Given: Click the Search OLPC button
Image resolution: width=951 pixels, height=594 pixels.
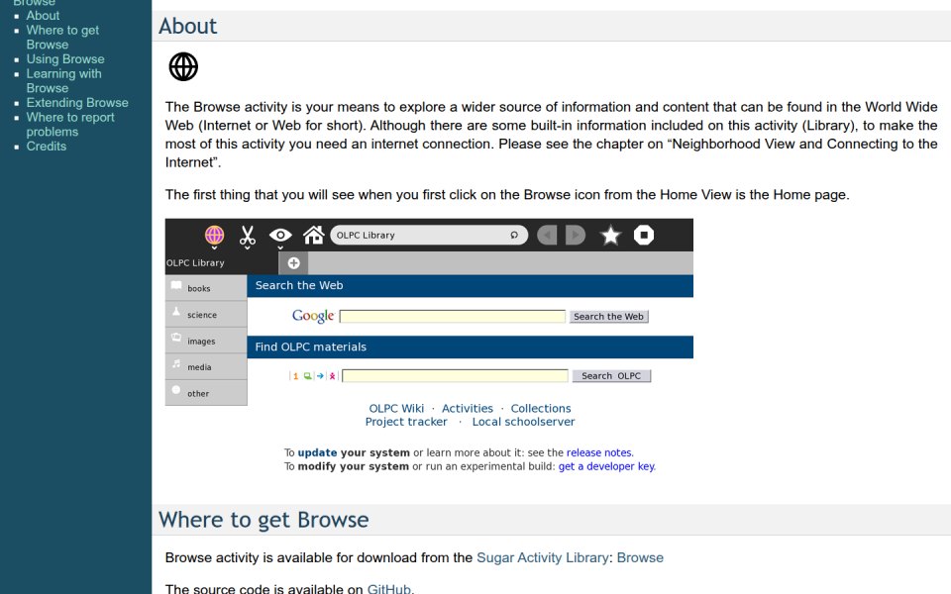Looking at the screenshot, I should [x=611, y=376].
